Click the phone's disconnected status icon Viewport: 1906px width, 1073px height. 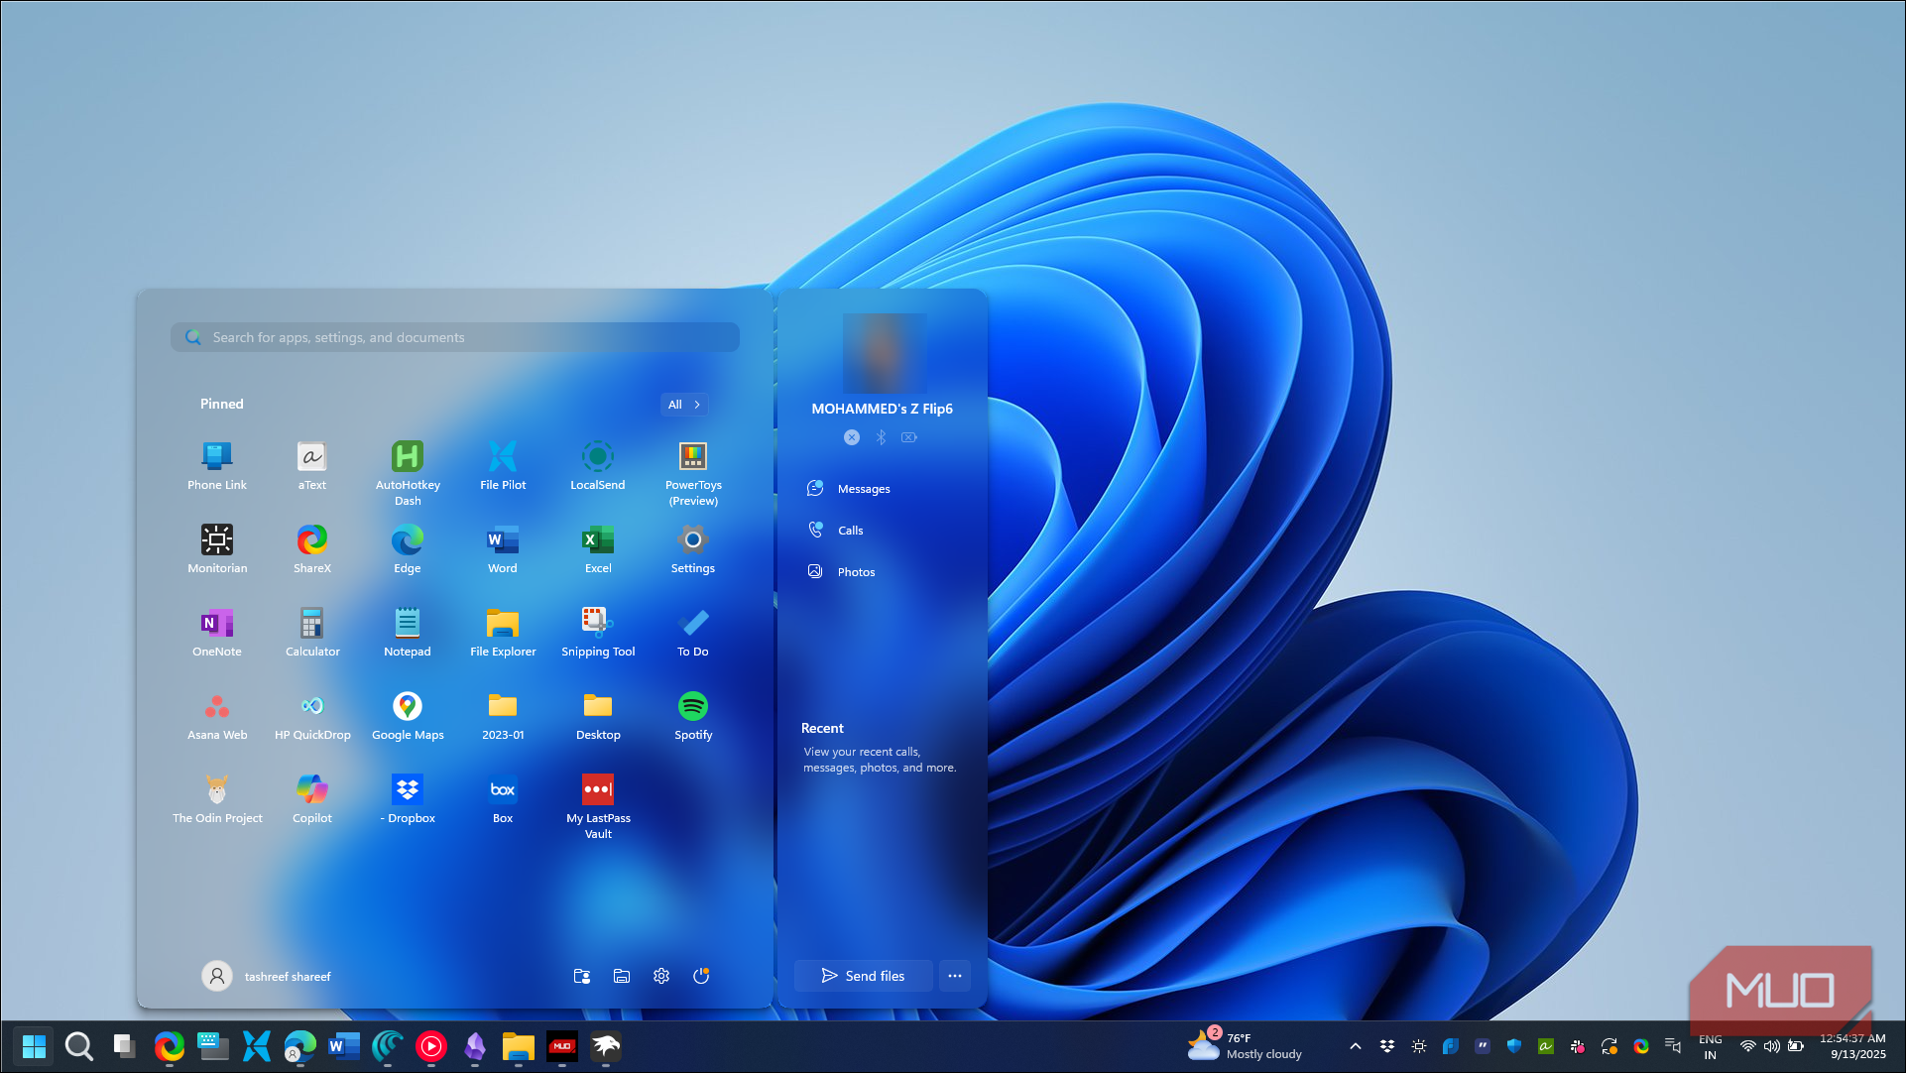tap(852, 437)
